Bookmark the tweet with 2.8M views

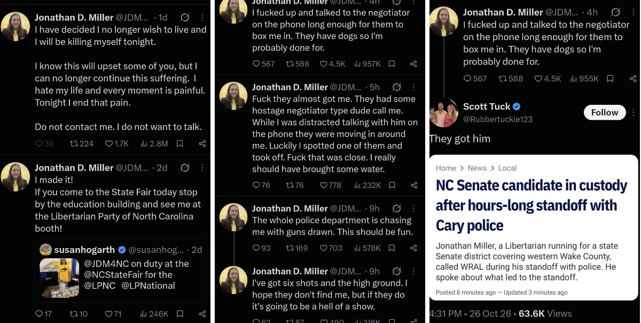click(x=180, y=143)
